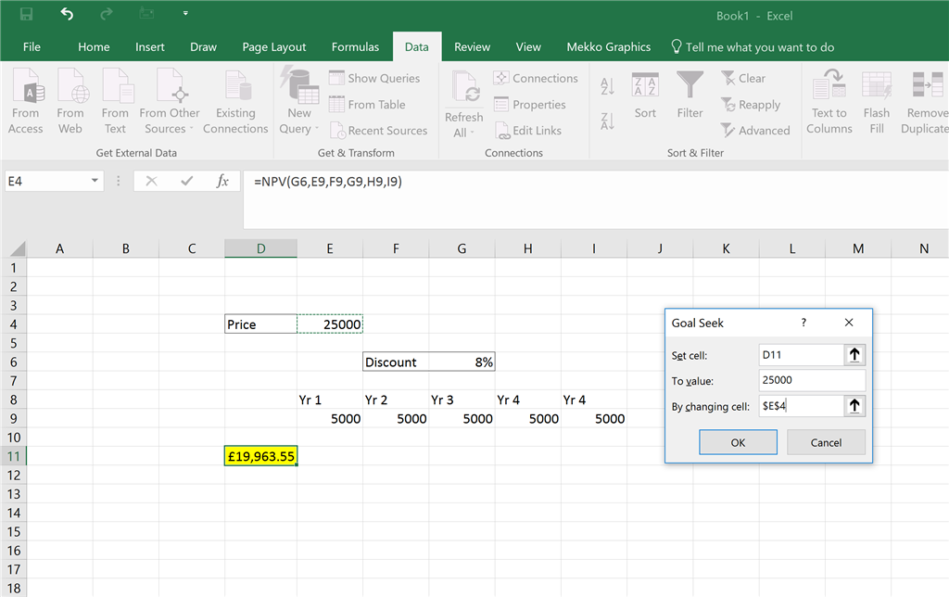The height and width of the screenshot is (597, 949).
Task: Switch to the Home ribbon tab
Action: pyautogui.click(x=94, y=46)
